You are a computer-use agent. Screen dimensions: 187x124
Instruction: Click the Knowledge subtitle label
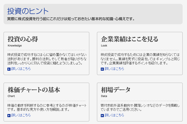pos(15,46)
